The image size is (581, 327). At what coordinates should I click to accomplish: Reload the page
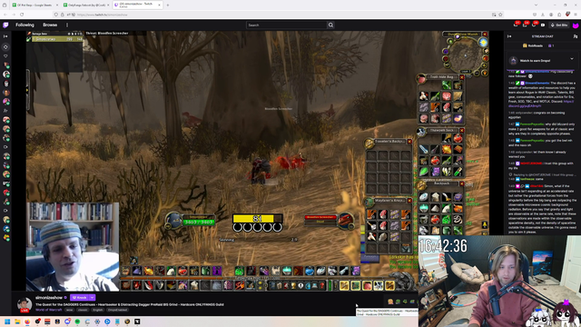[22, 15]
